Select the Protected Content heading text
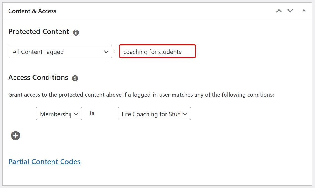 pos(39,32)
